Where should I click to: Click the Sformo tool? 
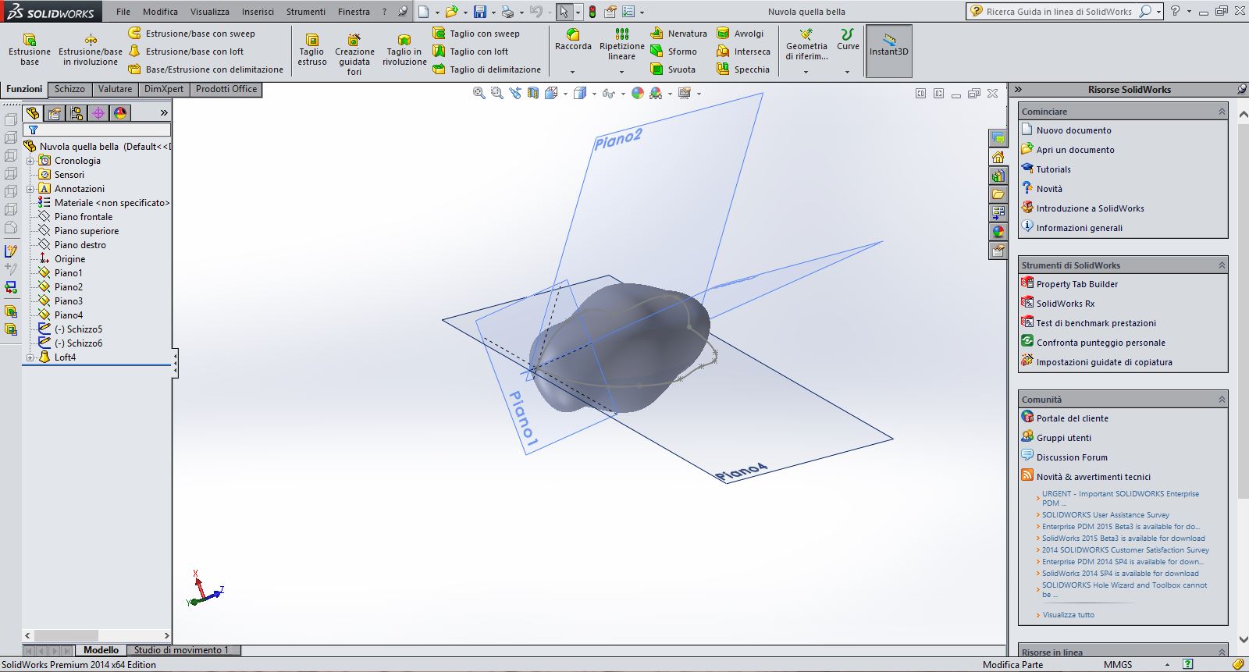(x=674, y=52)
